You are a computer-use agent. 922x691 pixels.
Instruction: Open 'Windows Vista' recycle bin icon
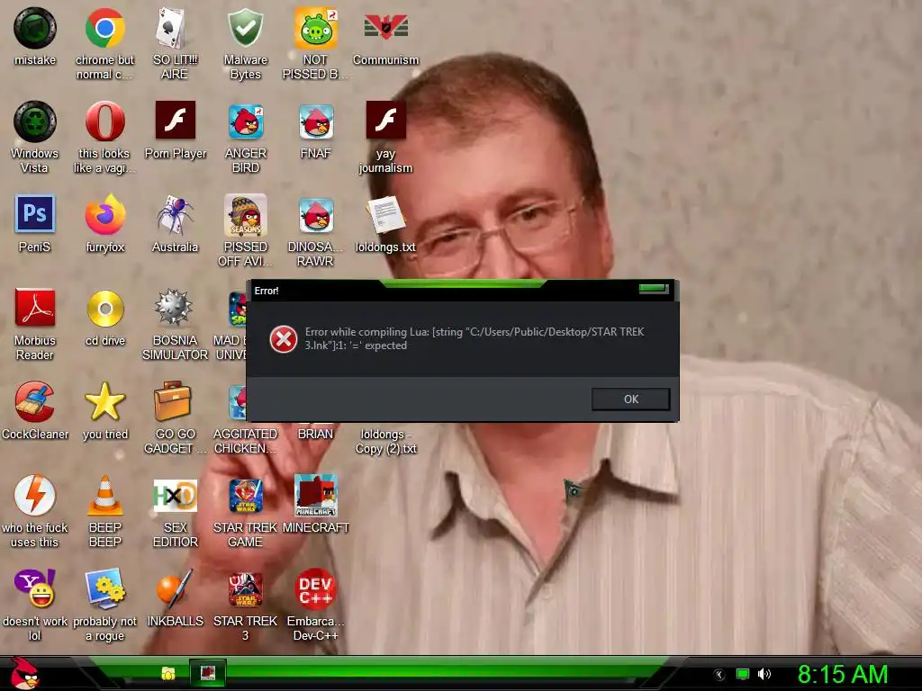tap(35, 121)
